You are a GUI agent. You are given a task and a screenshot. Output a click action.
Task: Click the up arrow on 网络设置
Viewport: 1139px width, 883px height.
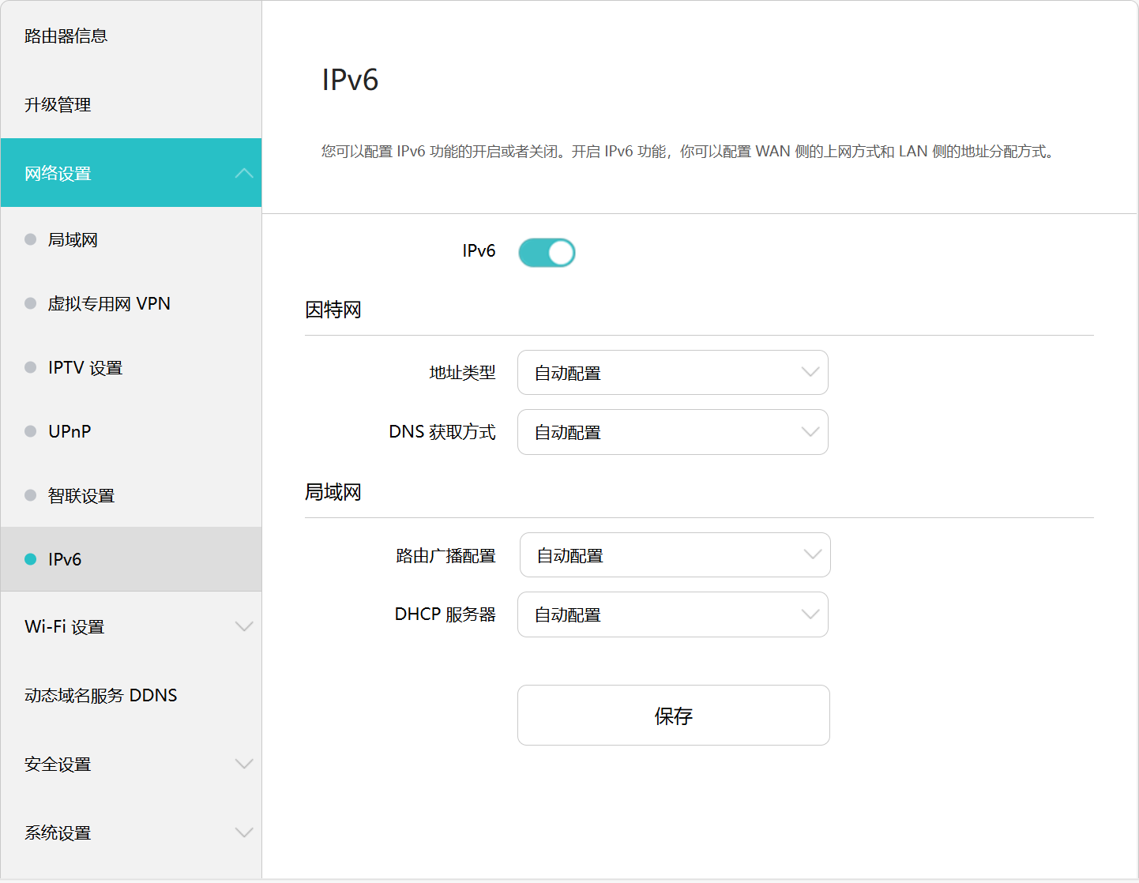click(x=244, y=173)
